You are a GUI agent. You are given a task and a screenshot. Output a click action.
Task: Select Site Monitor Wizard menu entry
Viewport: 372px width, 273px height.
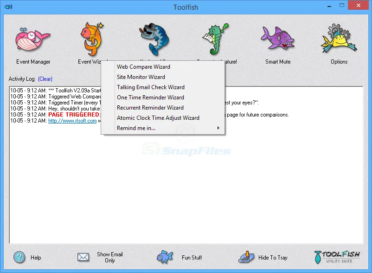[x=163, y=77]
